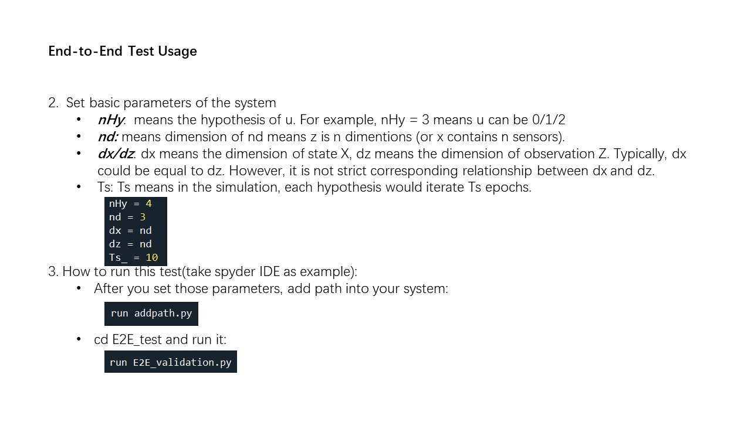Viewport: 751px width, 422px height.
Task: Select the "Set basic parameters of the system" heading
Action: click(x=171, y=103)
